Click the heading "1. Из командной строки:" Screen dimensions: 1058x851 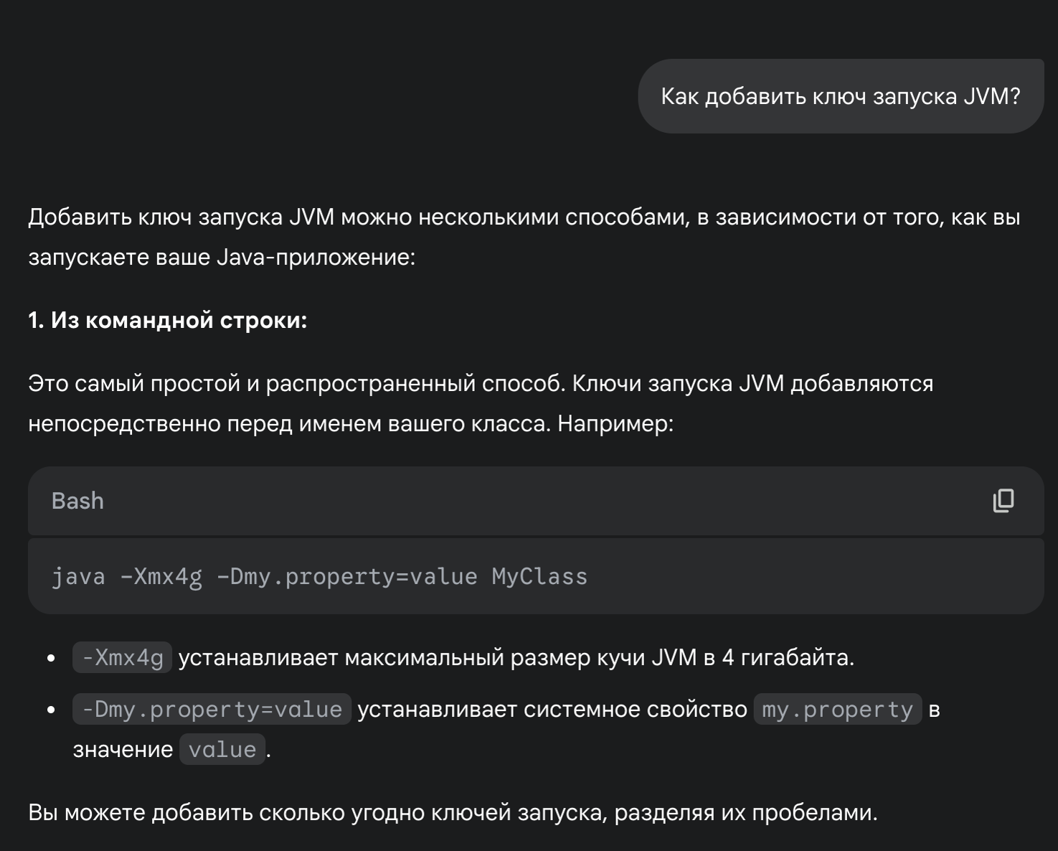168,320
